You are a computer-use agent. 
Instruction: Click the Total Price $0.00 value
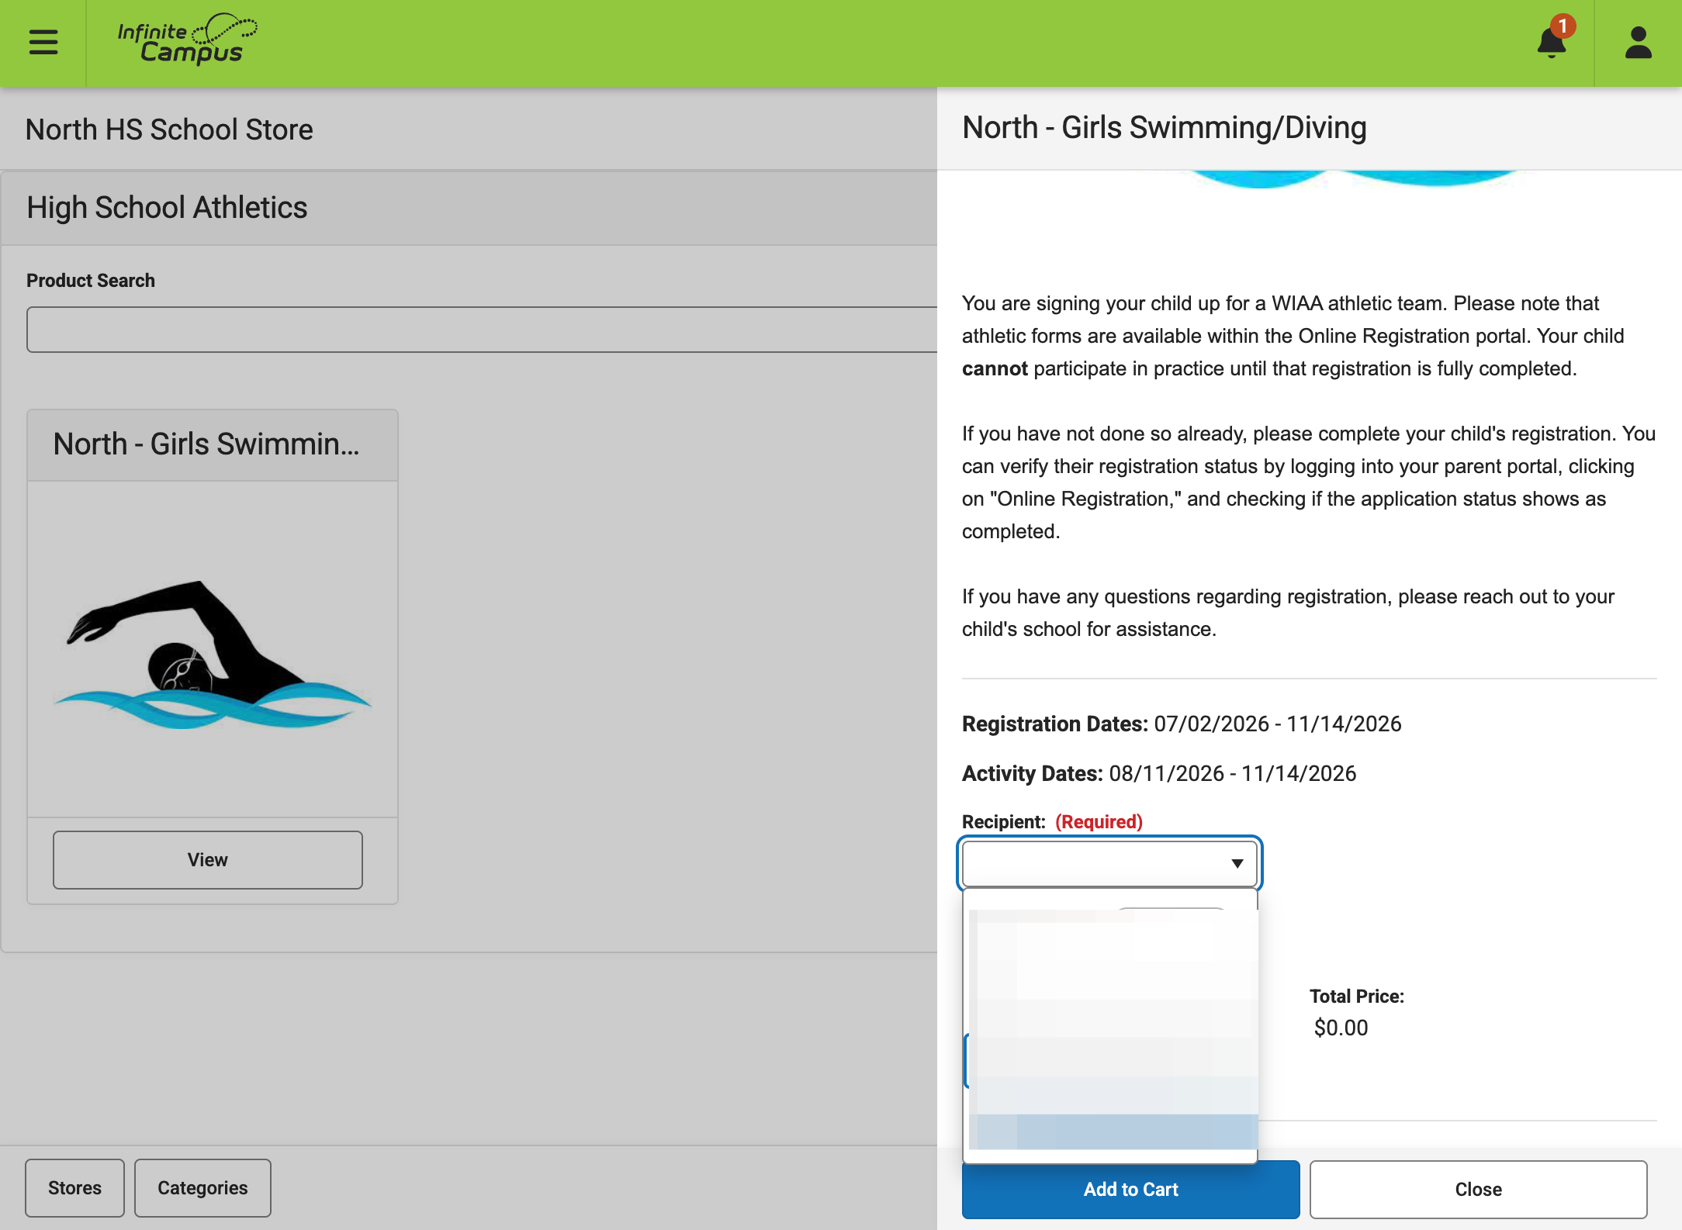1341,1028
